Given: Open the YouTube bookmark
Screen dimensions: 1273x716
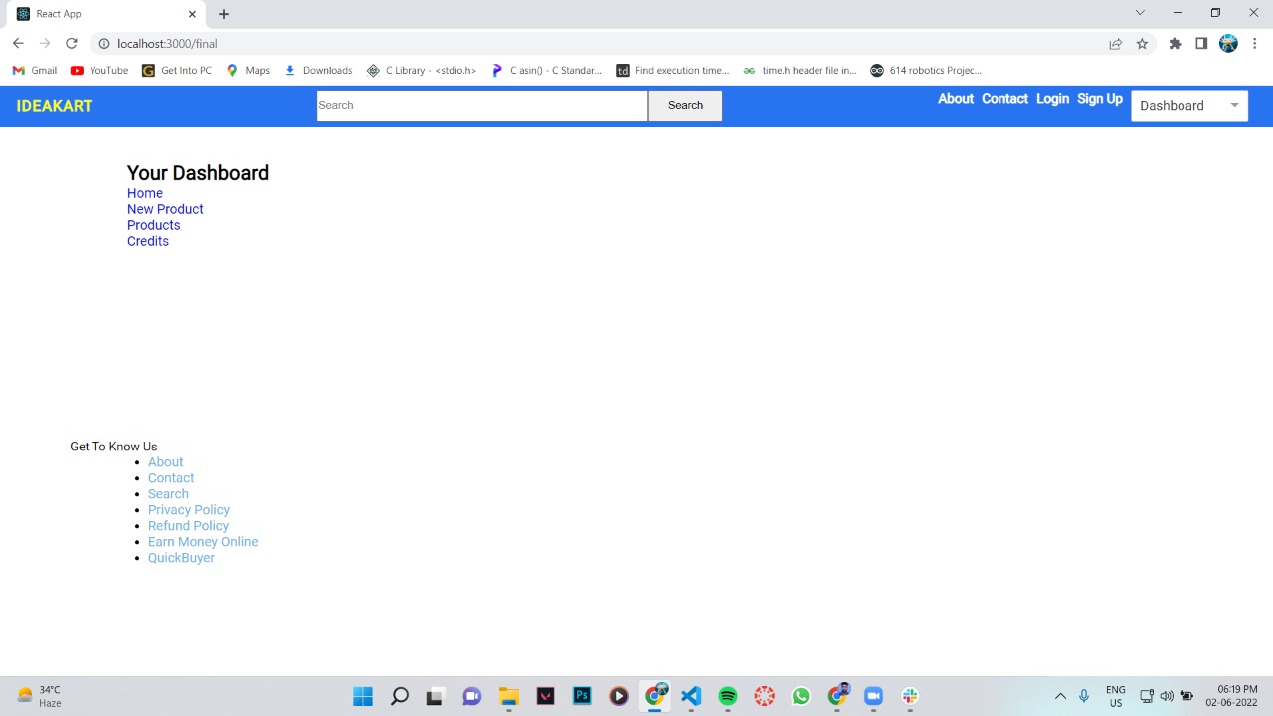Looking at the screenshot, I should pos(98,70).
